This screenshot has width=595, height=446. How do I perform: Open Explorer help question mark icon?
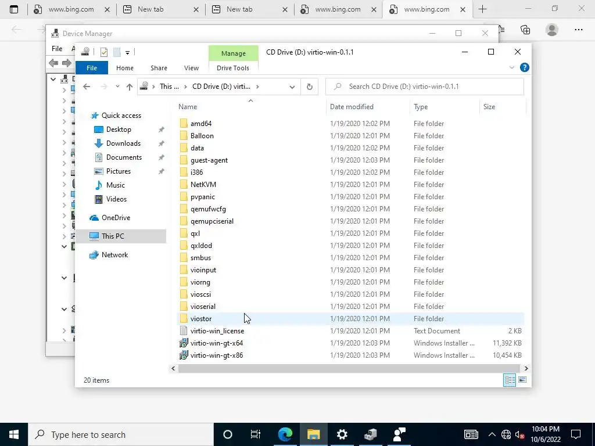(525, 67)
